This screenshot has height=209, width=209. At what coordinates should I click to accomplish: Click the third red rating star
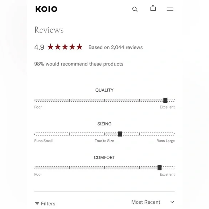(x=65, y=47)
